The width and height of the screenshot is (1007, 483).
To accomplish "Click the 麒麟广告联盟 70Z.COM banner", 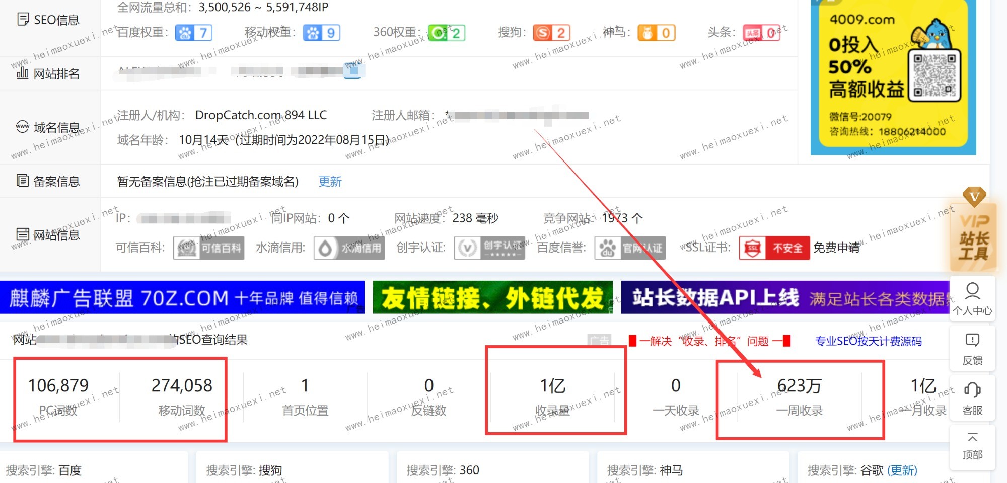I will click(182, 298).
